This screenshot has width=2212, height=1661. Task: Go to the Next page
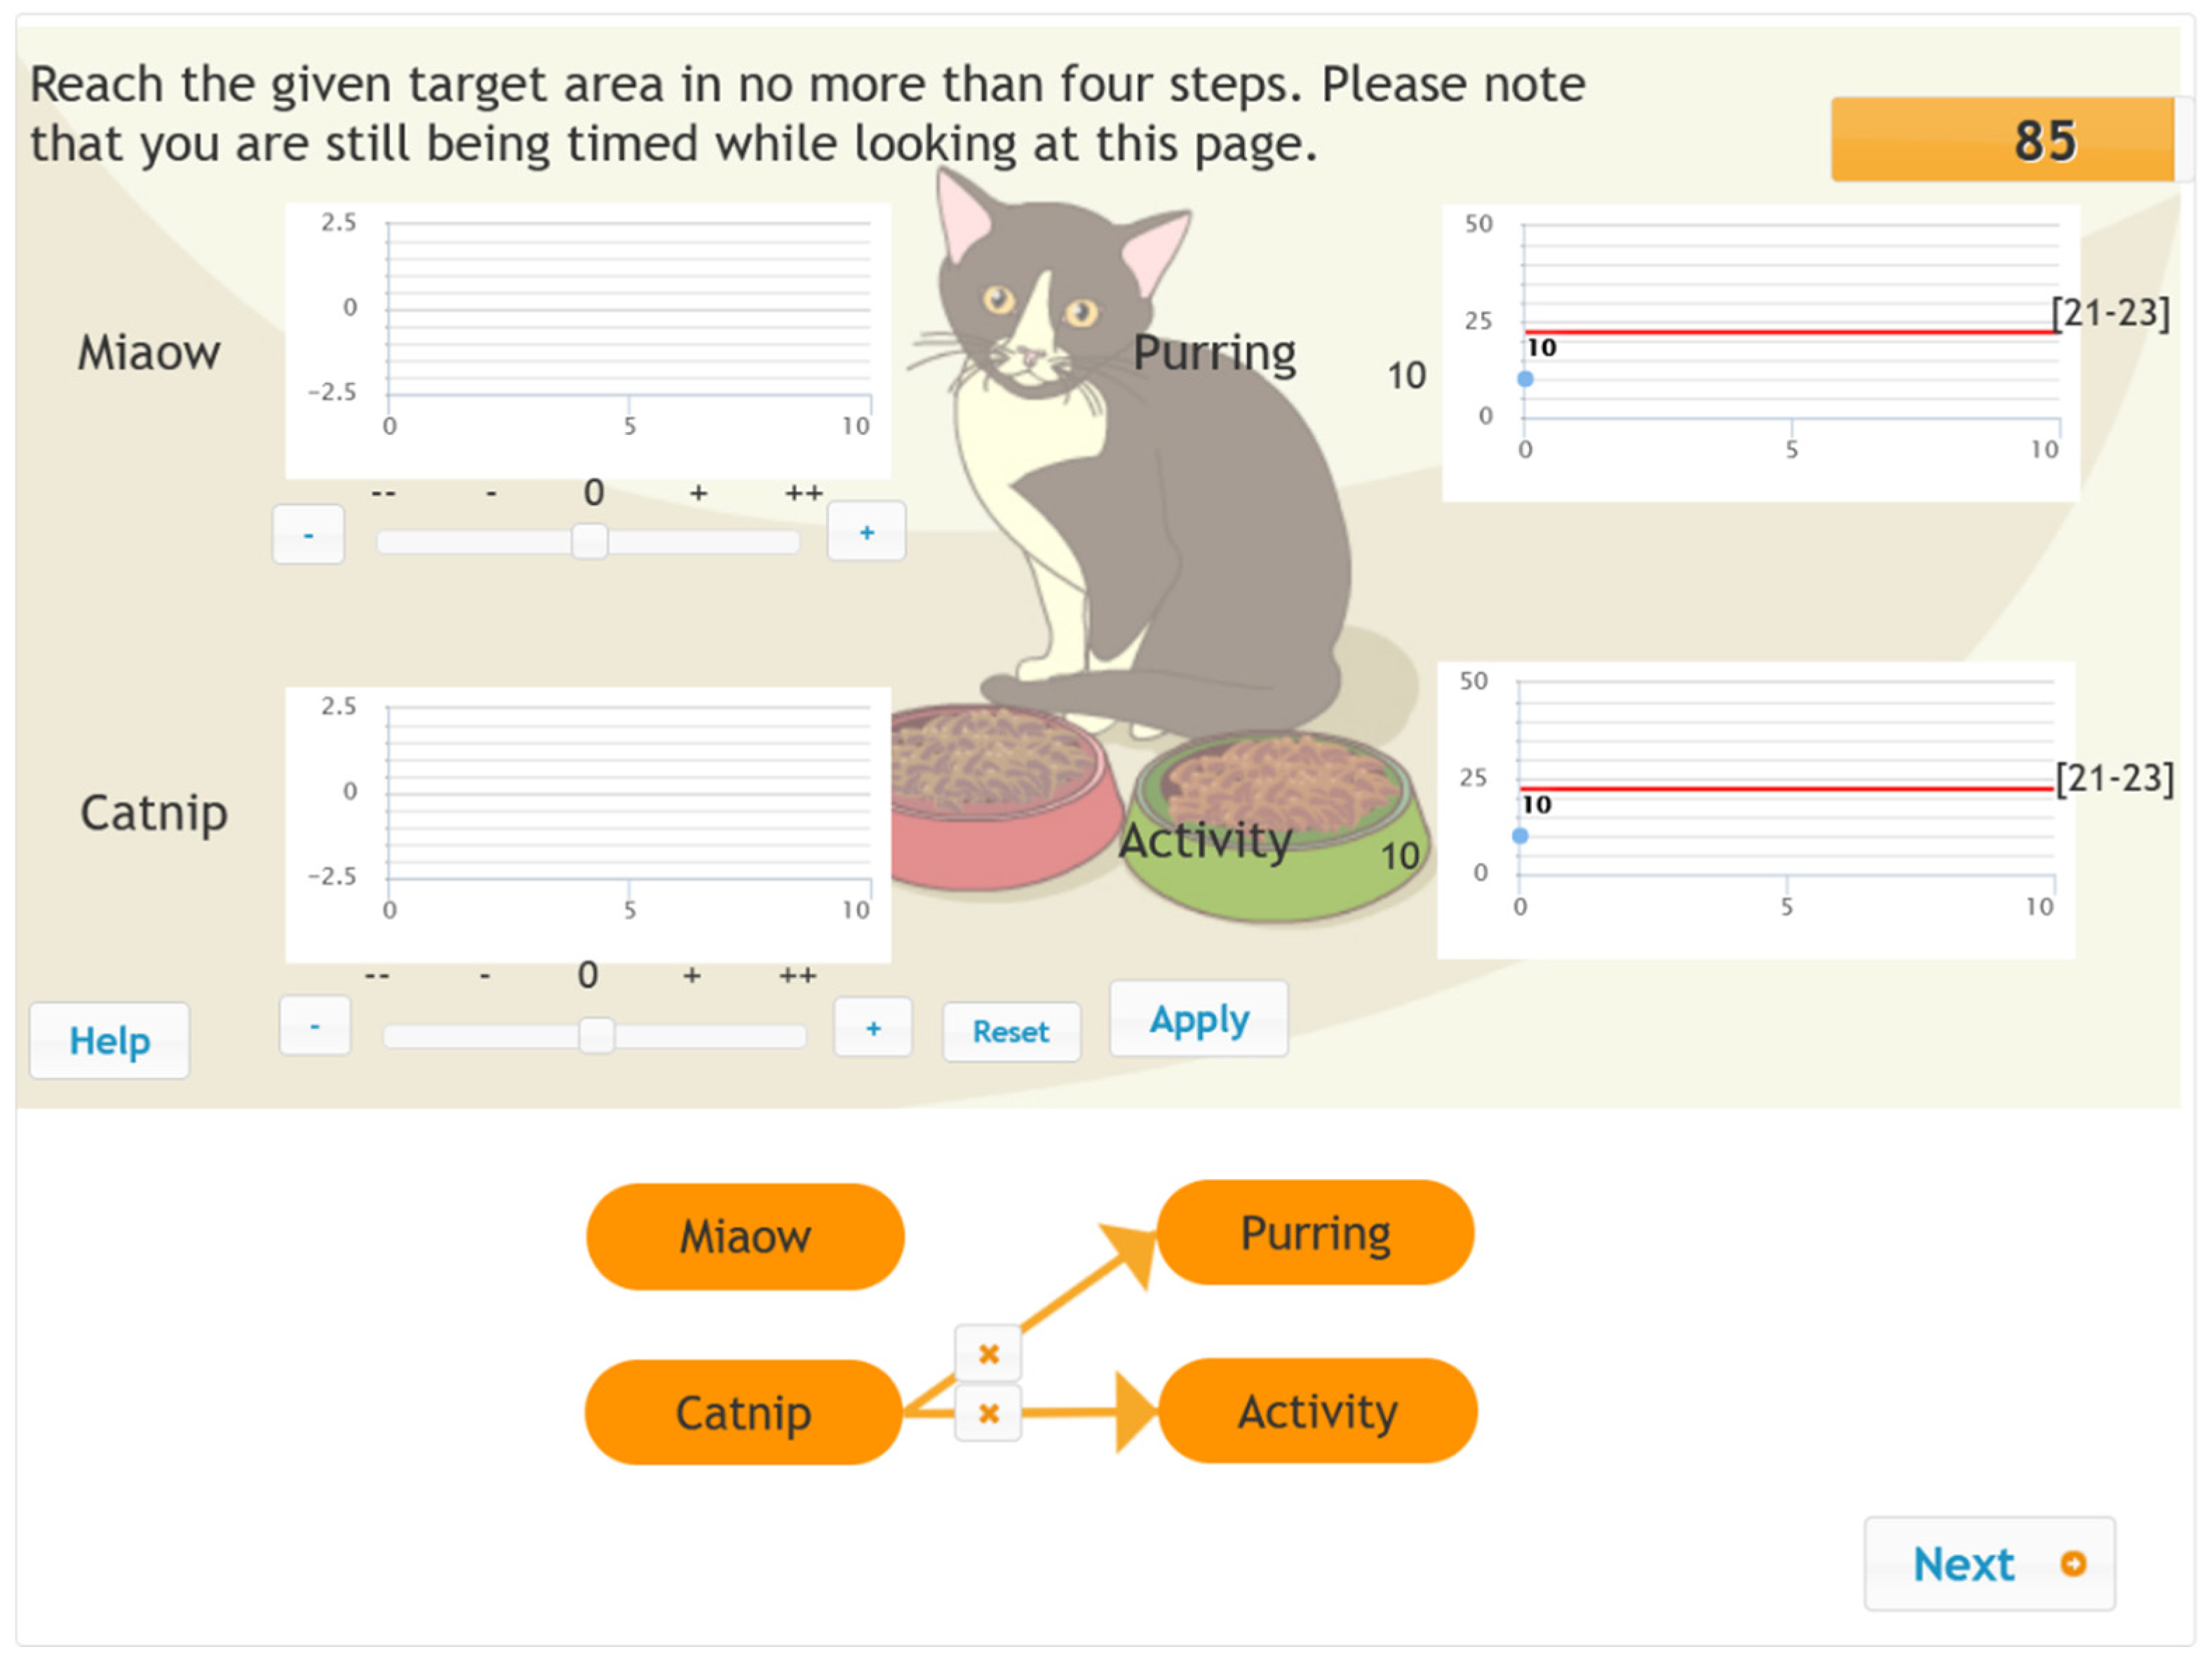pyautogui.click(x=1988, y=1564)
